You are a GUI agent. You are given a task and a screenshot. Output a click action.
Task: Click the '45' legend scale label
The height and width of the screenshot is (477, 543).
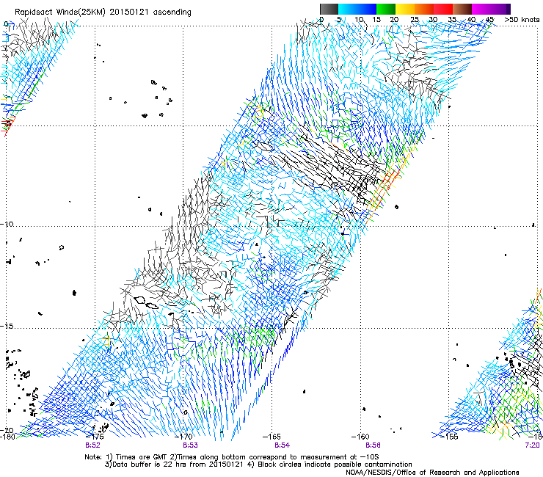(489, 19)
